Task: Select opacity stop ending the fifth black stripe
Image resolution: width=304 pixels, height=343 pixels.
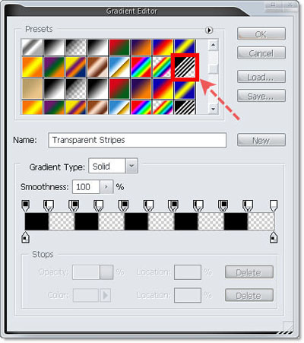Action: click(x=248, y=205)
